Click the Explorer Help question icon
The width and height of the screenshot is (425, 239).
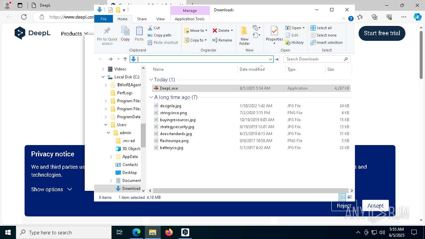click(x=351, y=19)
